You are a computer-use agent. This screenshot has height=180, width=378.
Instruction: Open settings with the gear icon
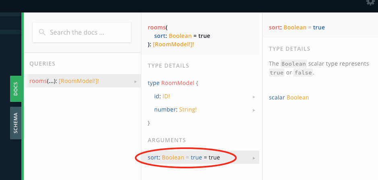click(370, 2)
